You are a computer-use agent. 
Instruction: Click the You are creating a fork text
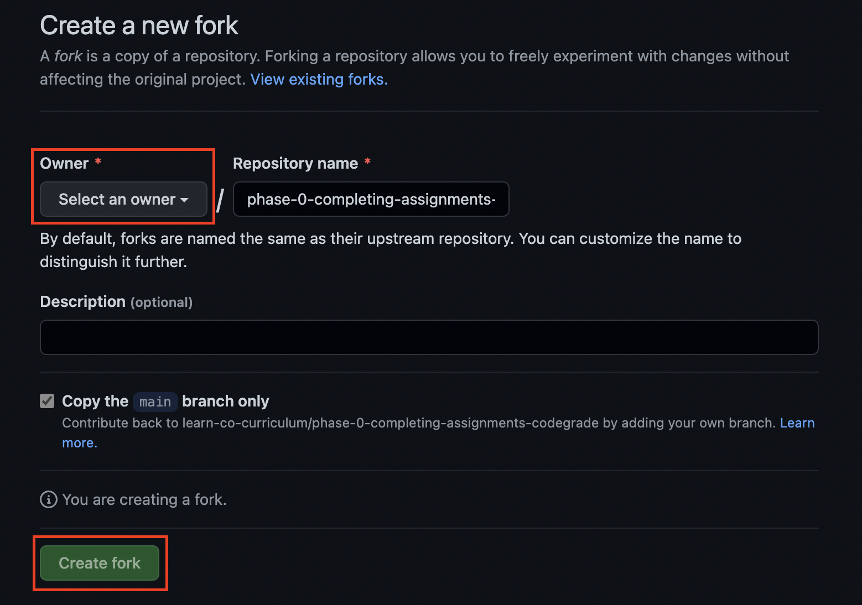click(x=144, y=499)
